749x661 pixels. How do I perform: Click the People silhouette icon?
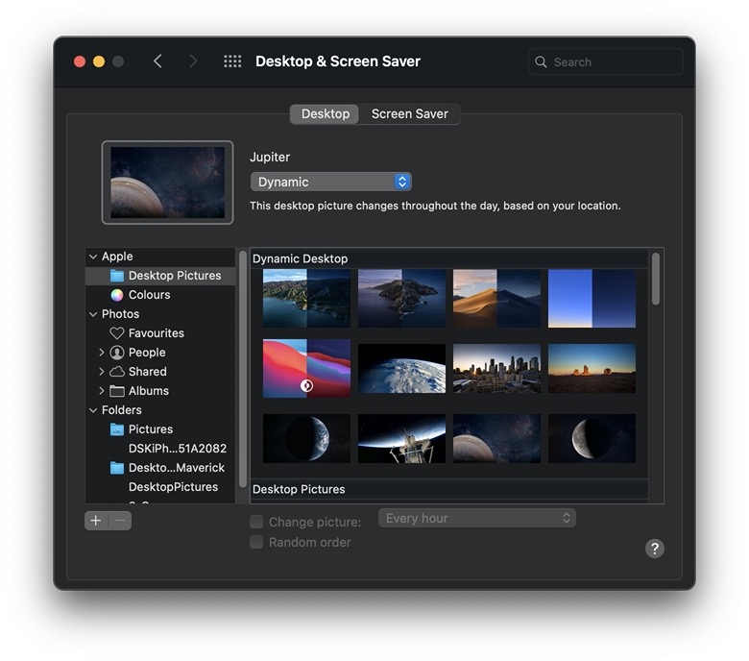pyautogui.click(x=117, y=353)
